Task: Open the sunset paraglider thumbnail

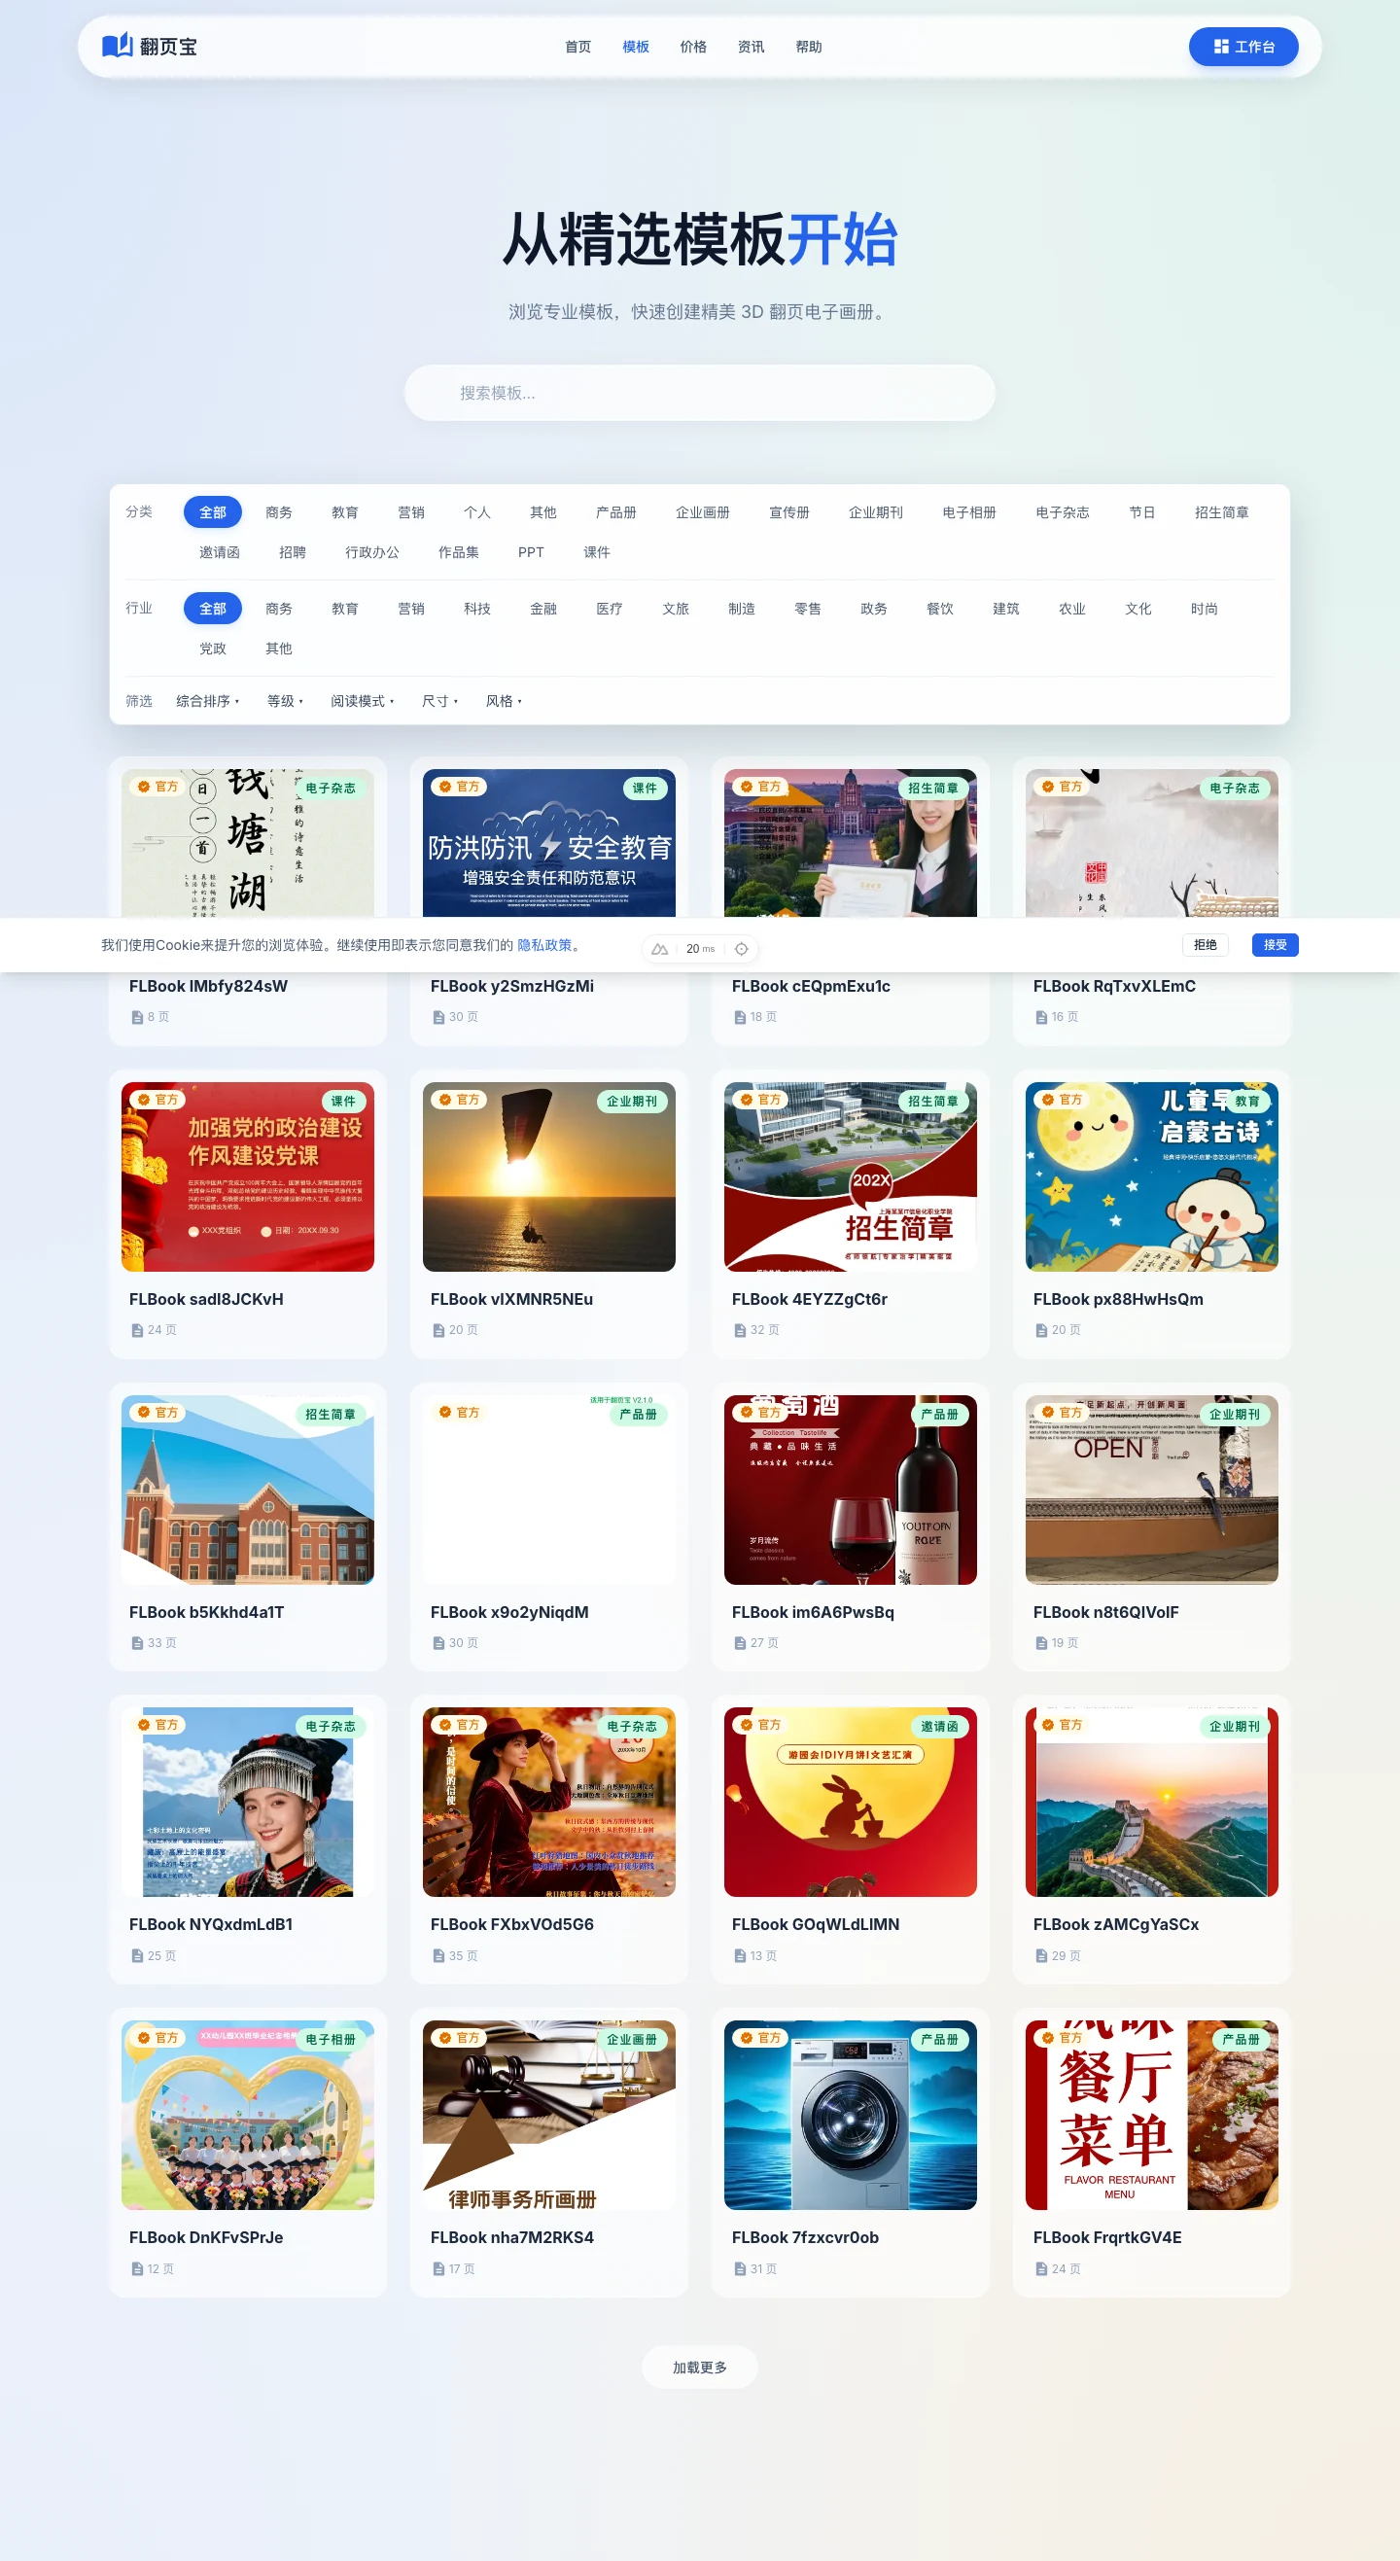Action: click(x=549, y=1176)
